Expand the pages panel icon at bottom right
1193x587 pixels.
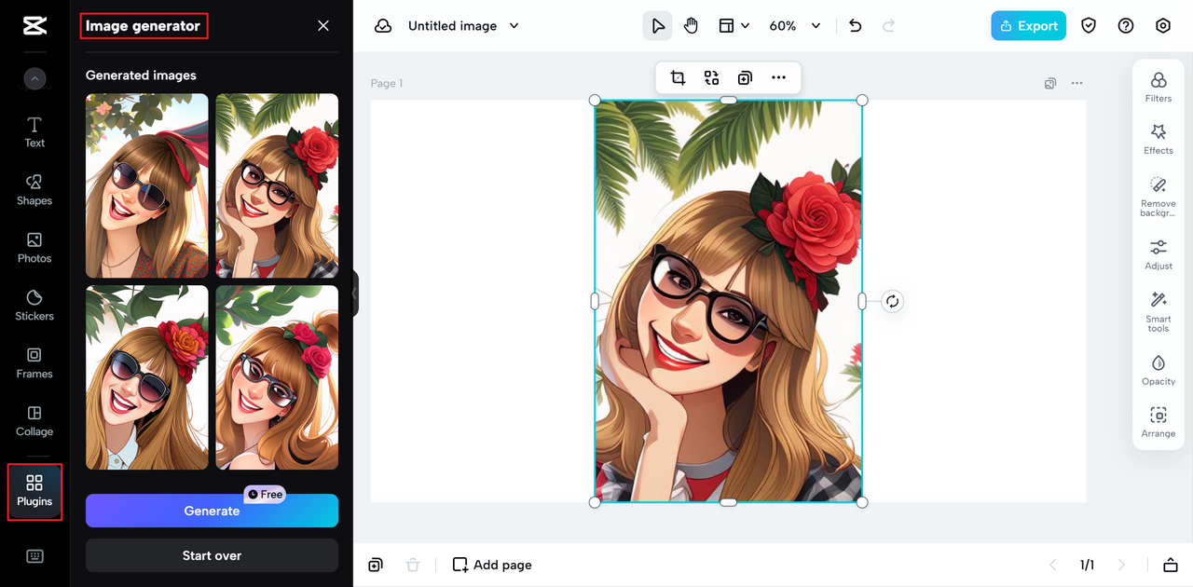[x=1171, y=565]
